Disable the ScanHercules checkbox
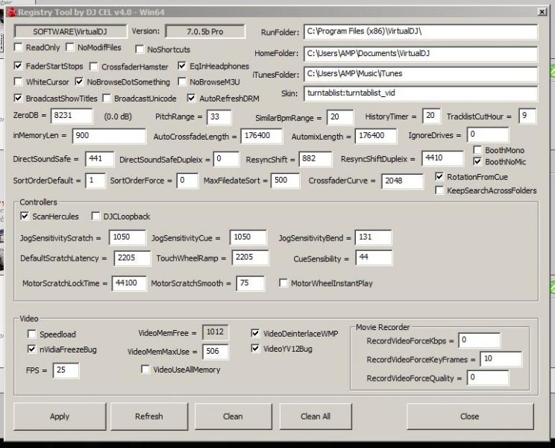Image resolution: width=555 pixels, height=448 pixels. click(x=25, y=217)
